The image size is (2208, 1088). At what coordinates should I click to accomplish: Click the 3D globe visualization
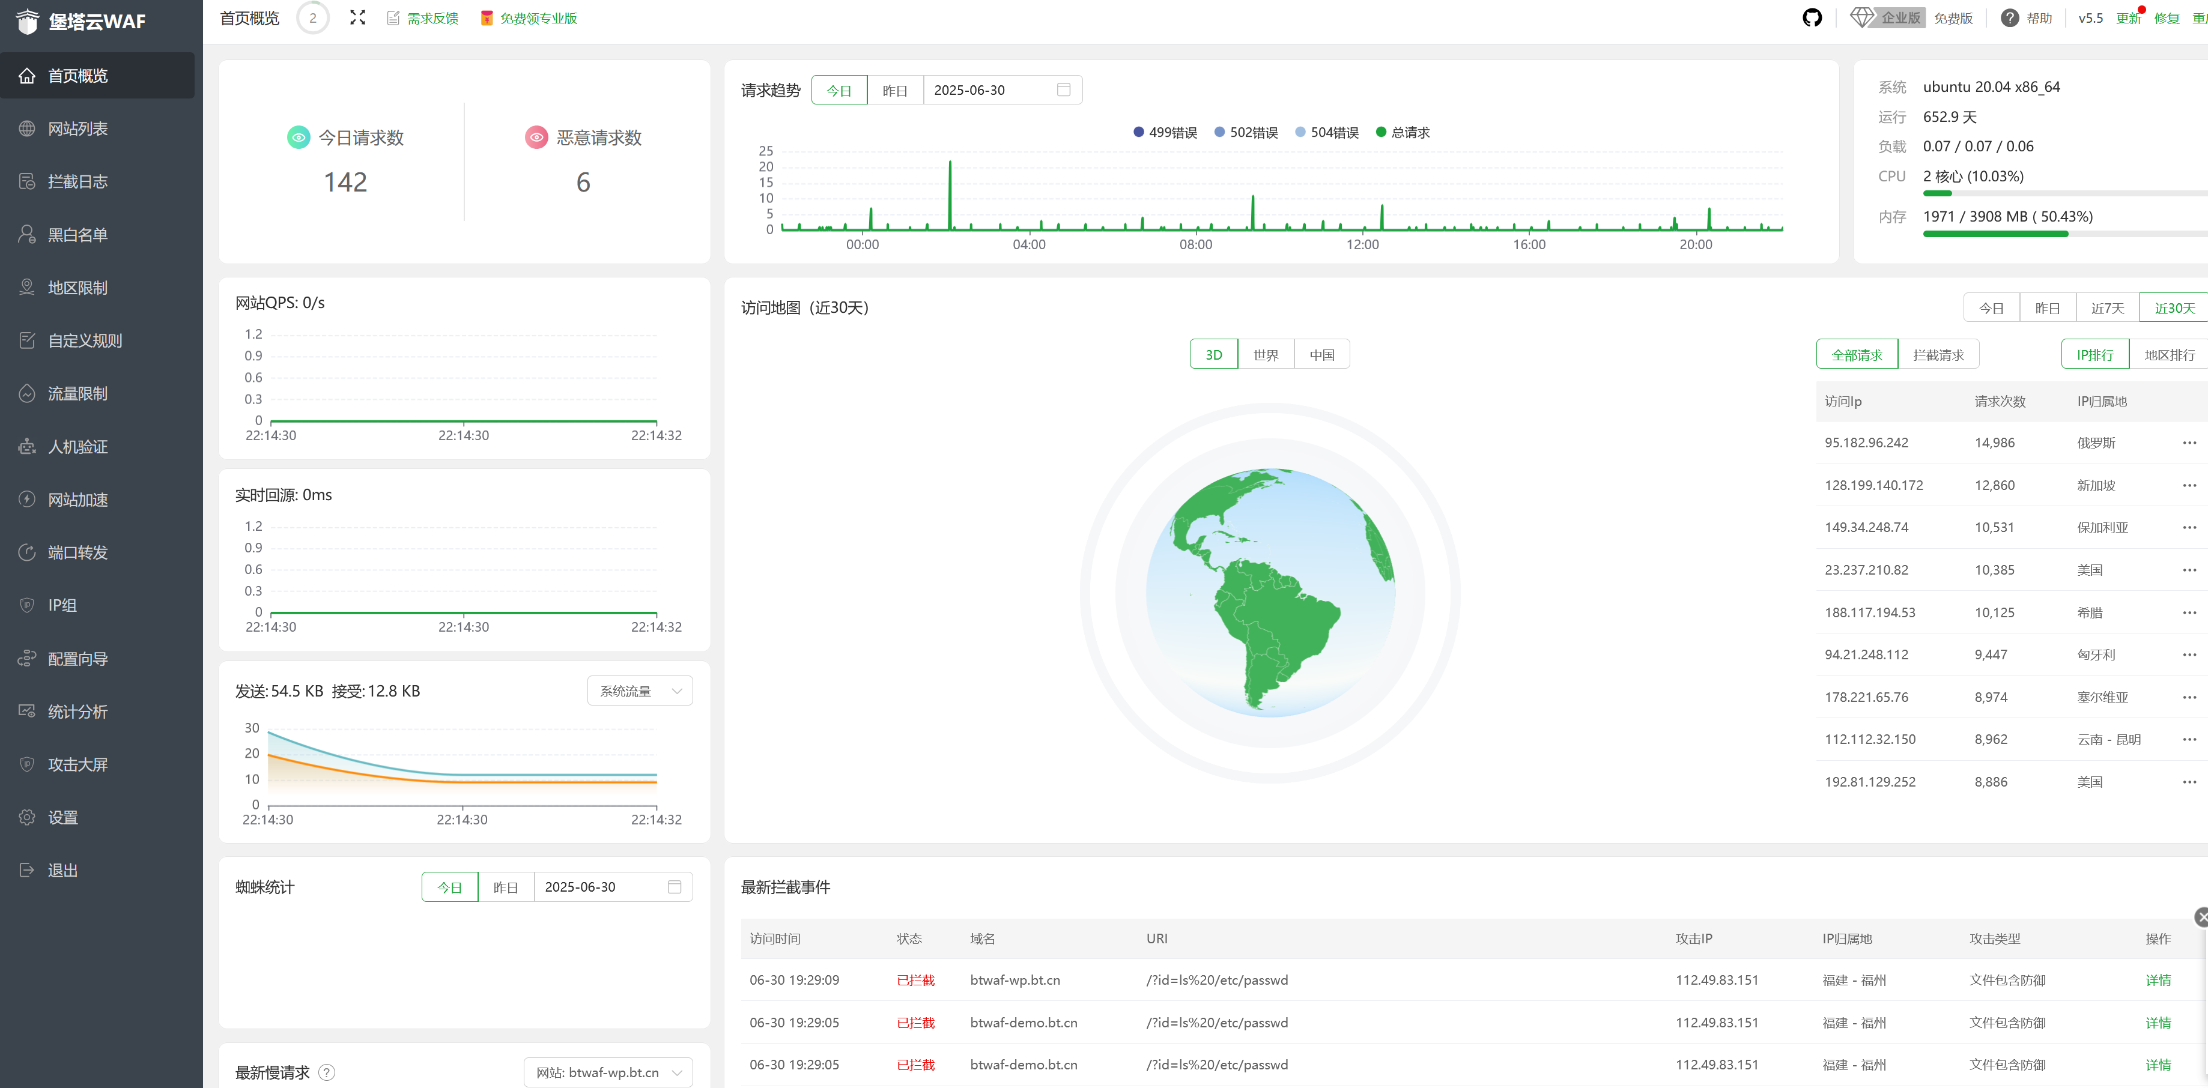click(x=1270, y=593)
